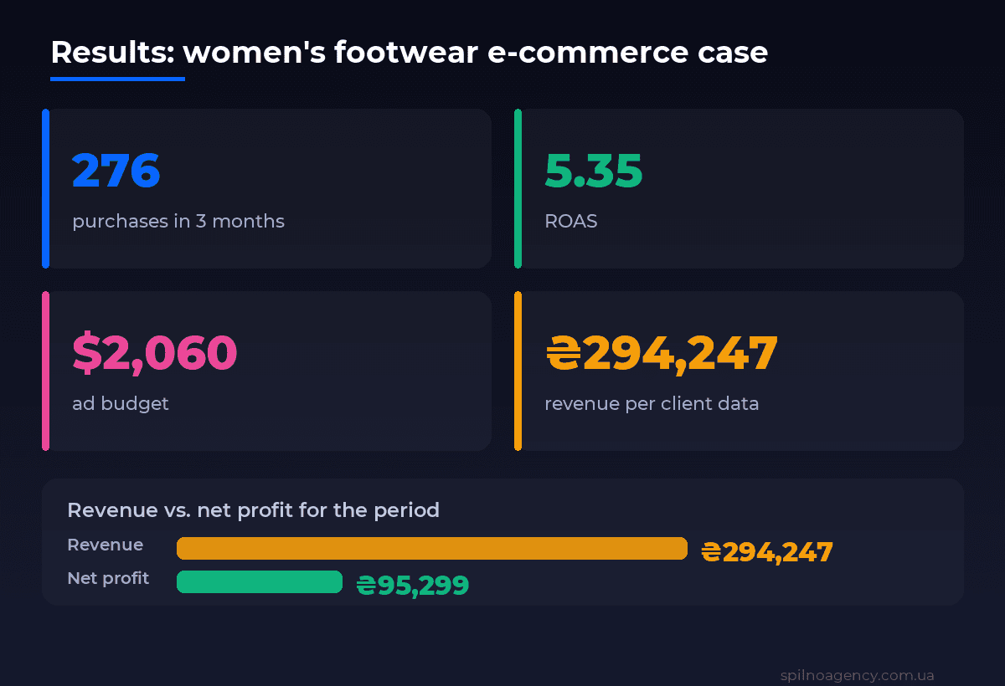
Task: Select the pink value $2,060
Action: click(x=155, y=353)
